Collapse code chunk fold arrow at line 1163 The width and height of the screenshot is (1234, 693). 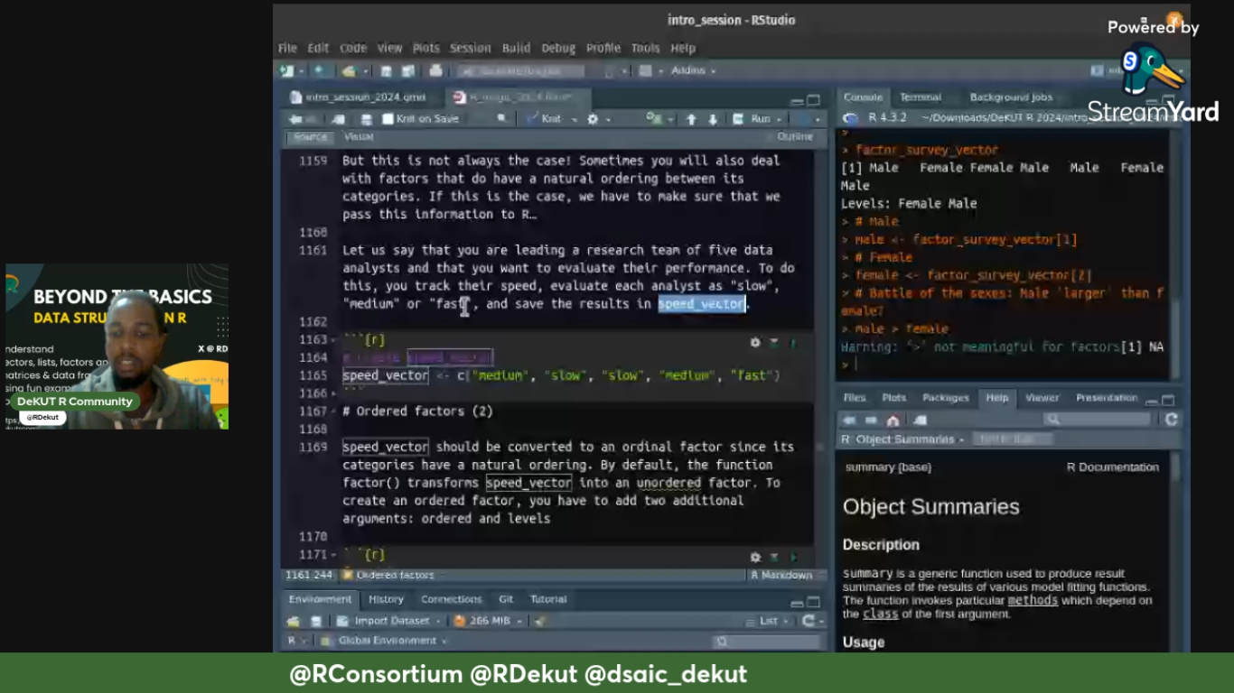[x=335, y=340]
